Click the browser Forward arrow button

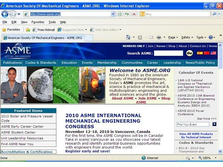click(13, 14)
